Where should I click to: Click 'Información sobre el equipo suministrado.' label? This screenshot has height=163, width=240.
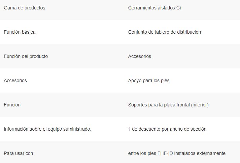point(47,129)
